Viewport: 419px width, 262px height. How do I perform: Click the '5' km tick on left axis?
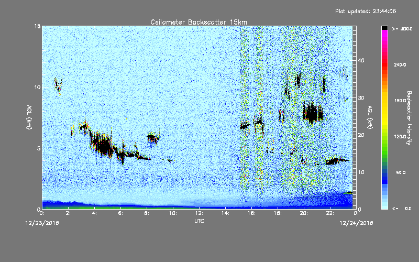(39, 148)
